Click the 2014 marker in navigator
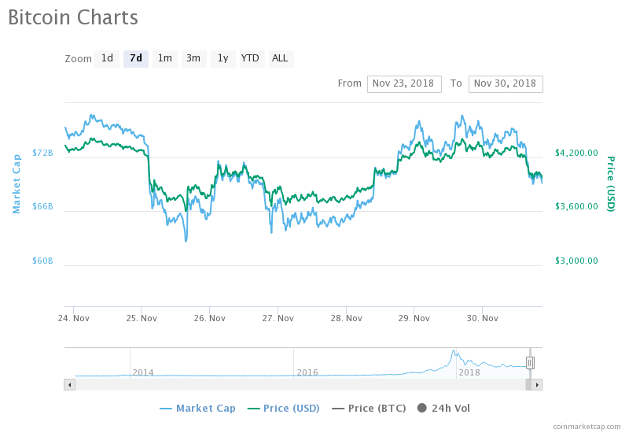The width and height of the screenshot is (629, 433). (143, 372)
